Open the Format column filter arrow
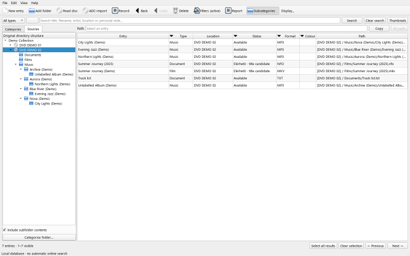The height and width of the screenshot is (256, 410). [x=279, y=36]
